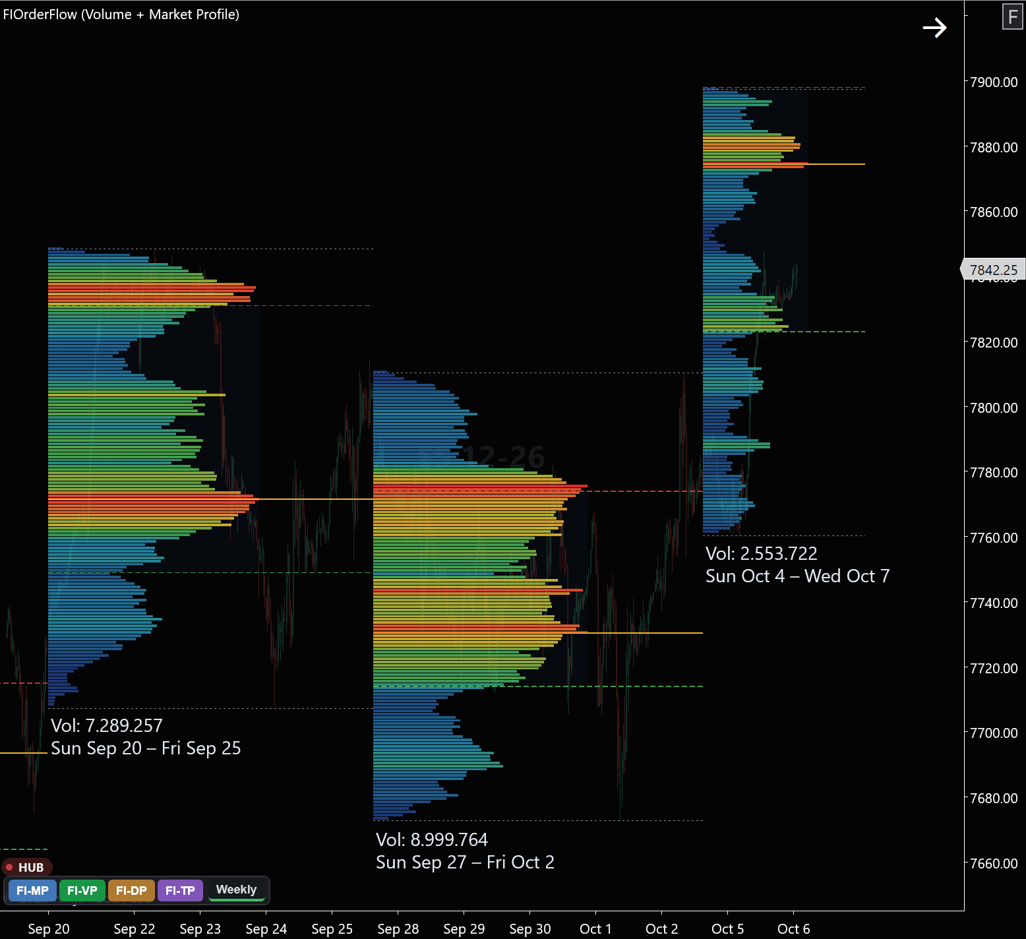This screenshot has height=939, width=1026.
Task: Select the Sun Sep 27 – Fri Oct 2 label
Action: point(465,862)
